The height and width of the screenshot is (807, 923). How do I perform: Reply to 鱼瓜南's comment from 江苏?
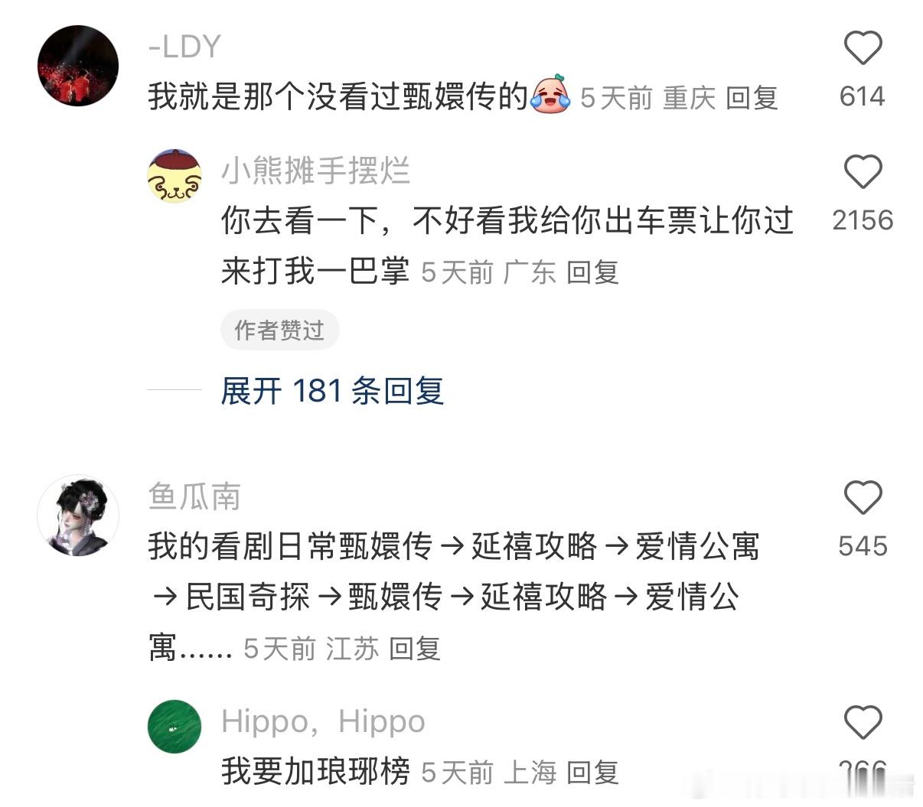(x=415, y=649)
